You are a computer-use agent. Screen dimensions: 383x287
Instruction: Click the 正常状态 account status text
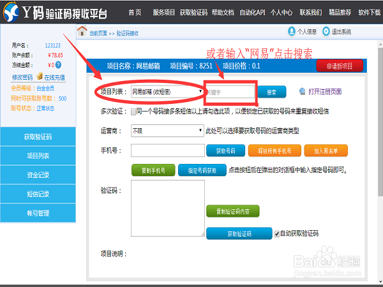(x=45, y=108)
